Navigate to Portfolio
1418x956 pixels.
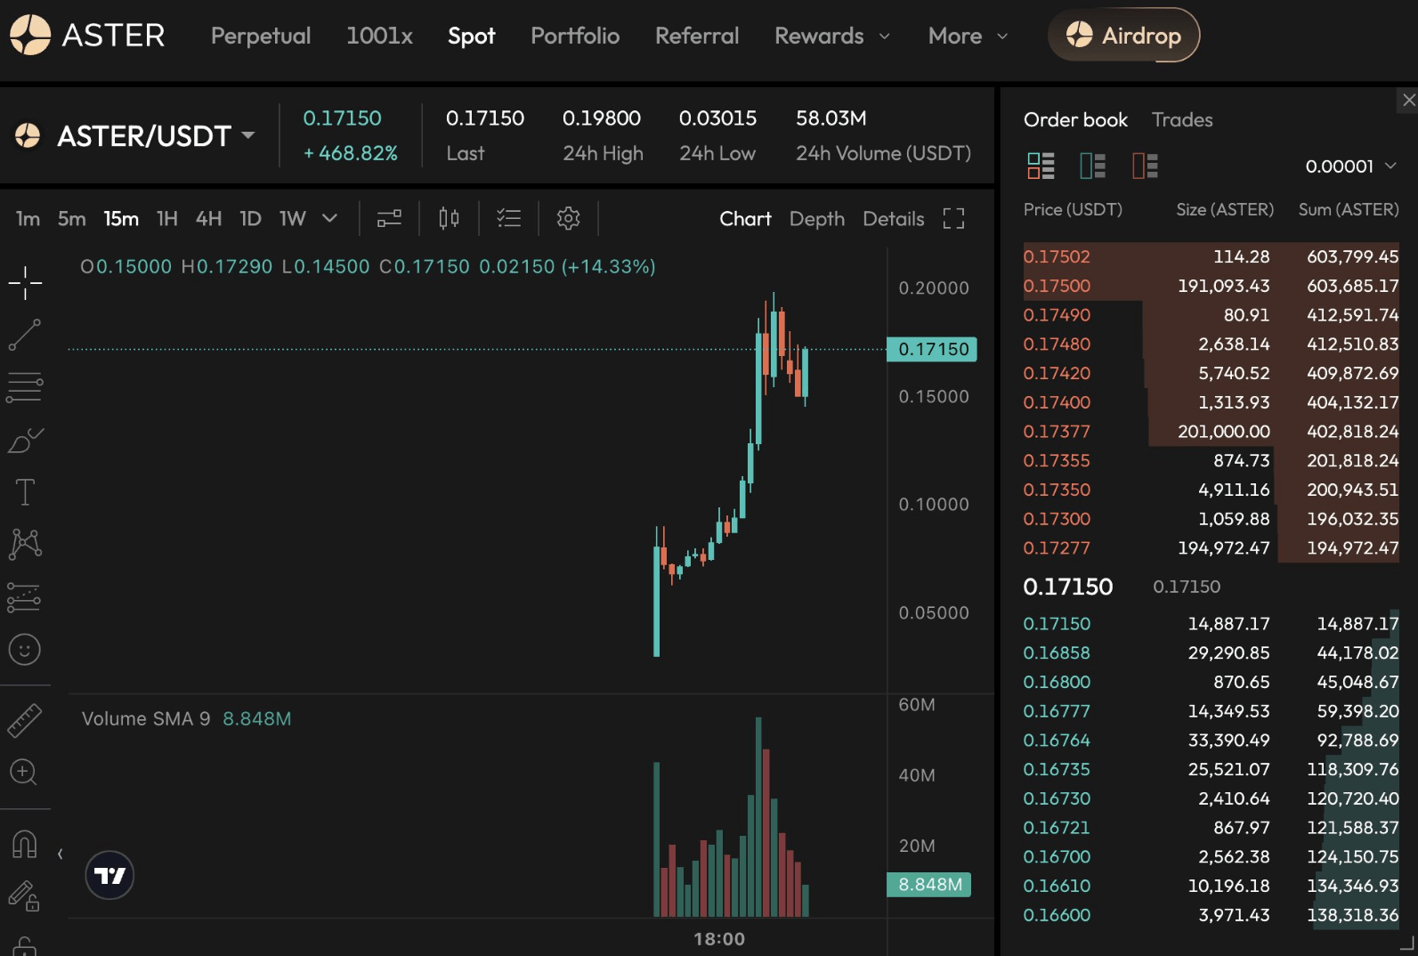click(x=575, y=36)
